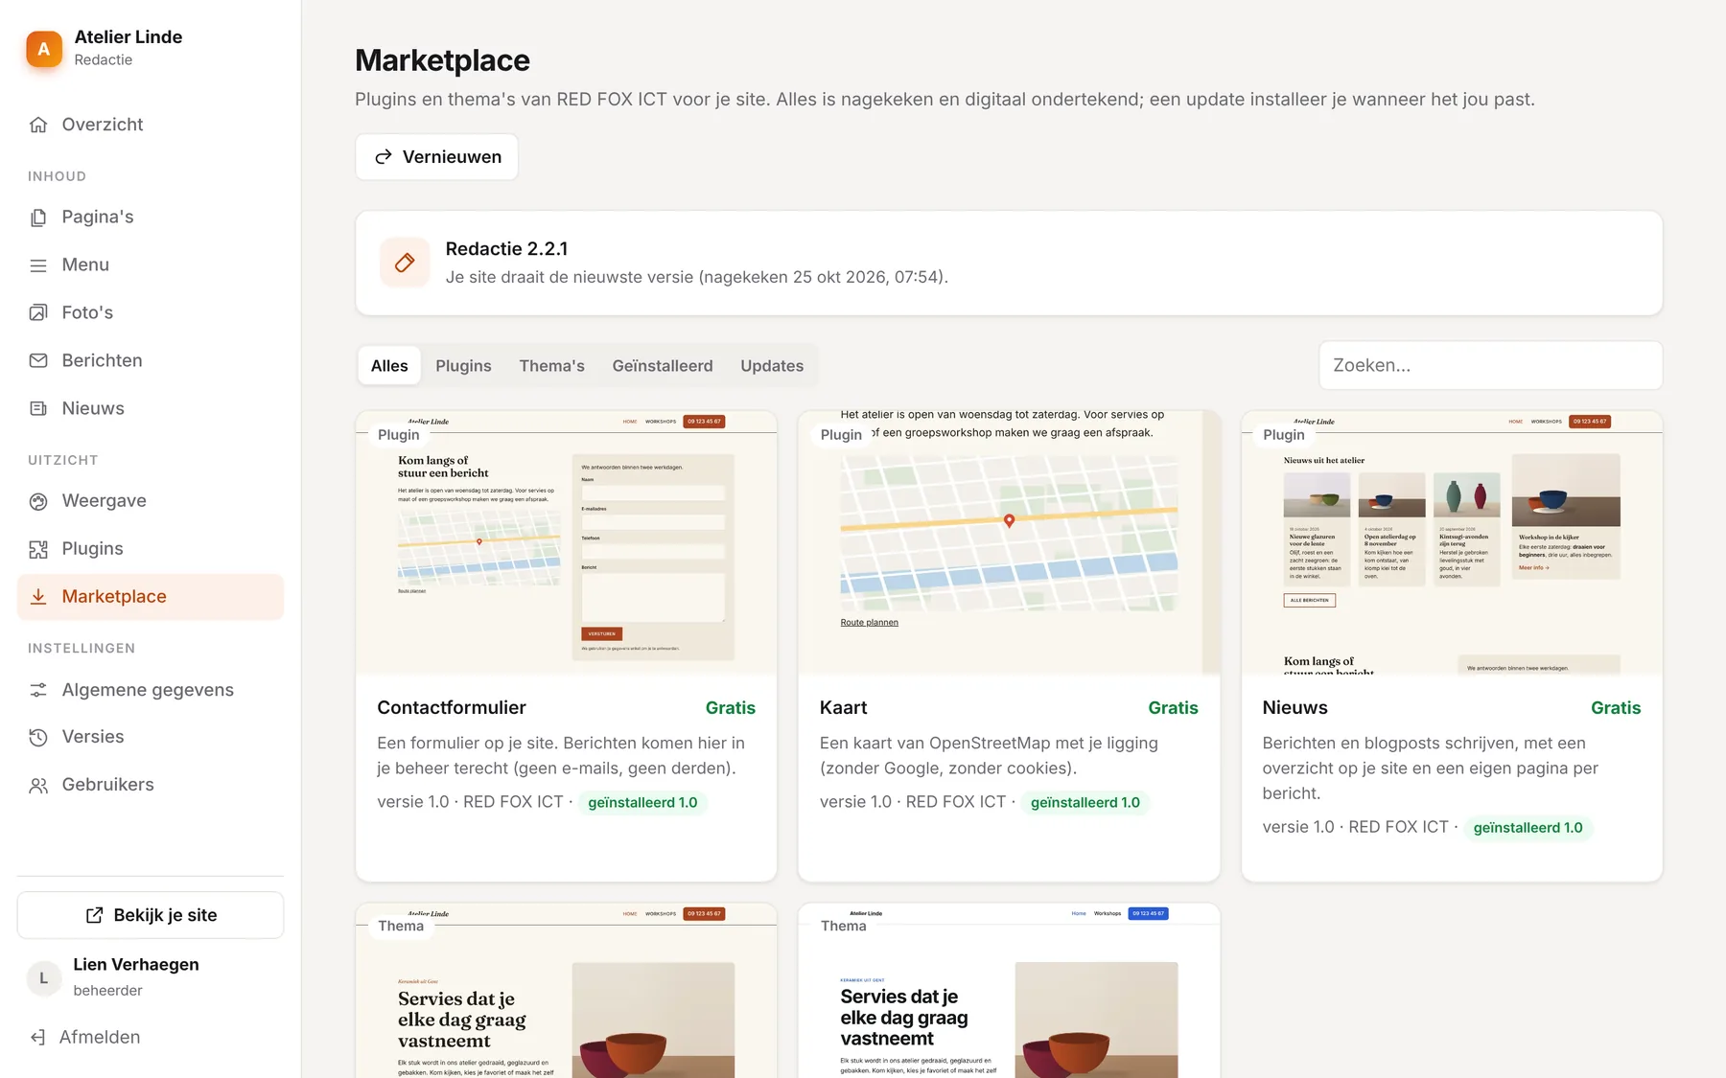Open the Kaart plugin preview image

click(x=1009, y=543)
